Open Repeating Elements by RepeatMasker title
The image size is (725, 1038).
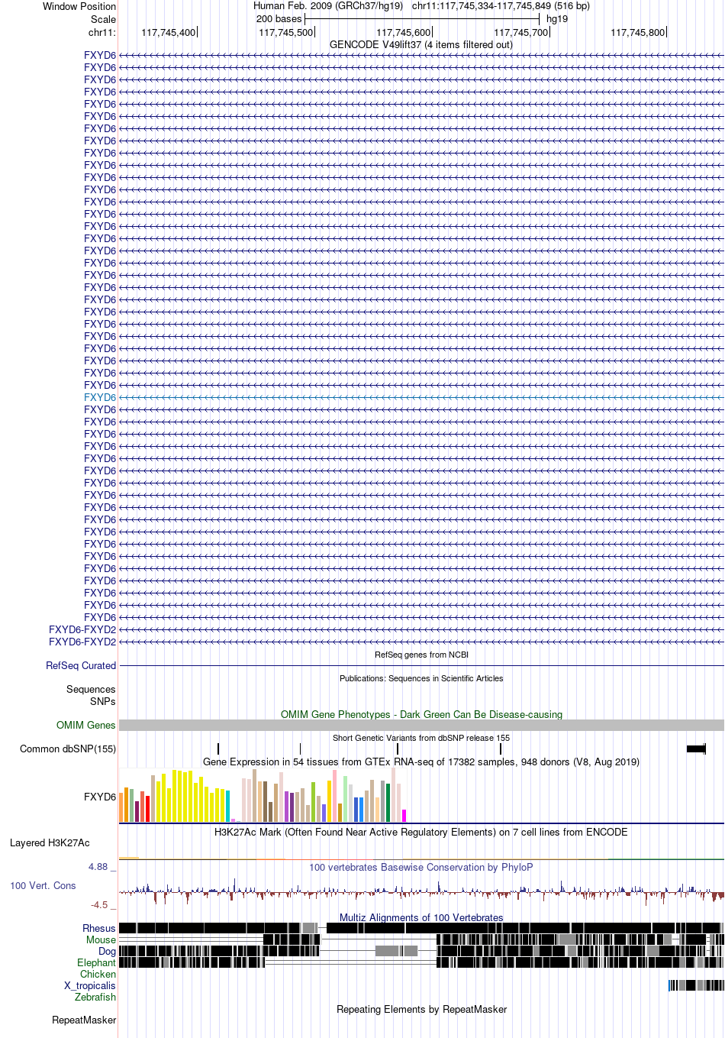click(x=421, y=1010)
